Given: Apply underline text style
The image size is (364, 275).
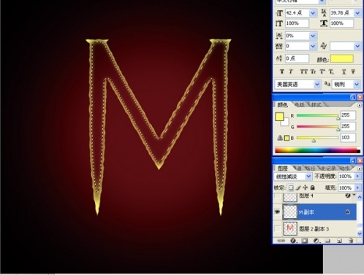Looking at the screenshot, I should click(x=344, y=71).
